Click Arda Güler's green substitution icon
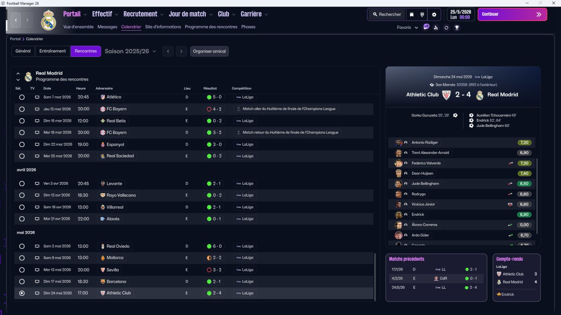This screenshot has width=561, height=315. (x=511, y=235)
